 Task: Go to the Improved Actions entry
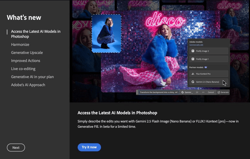click(x=26, y=61)
